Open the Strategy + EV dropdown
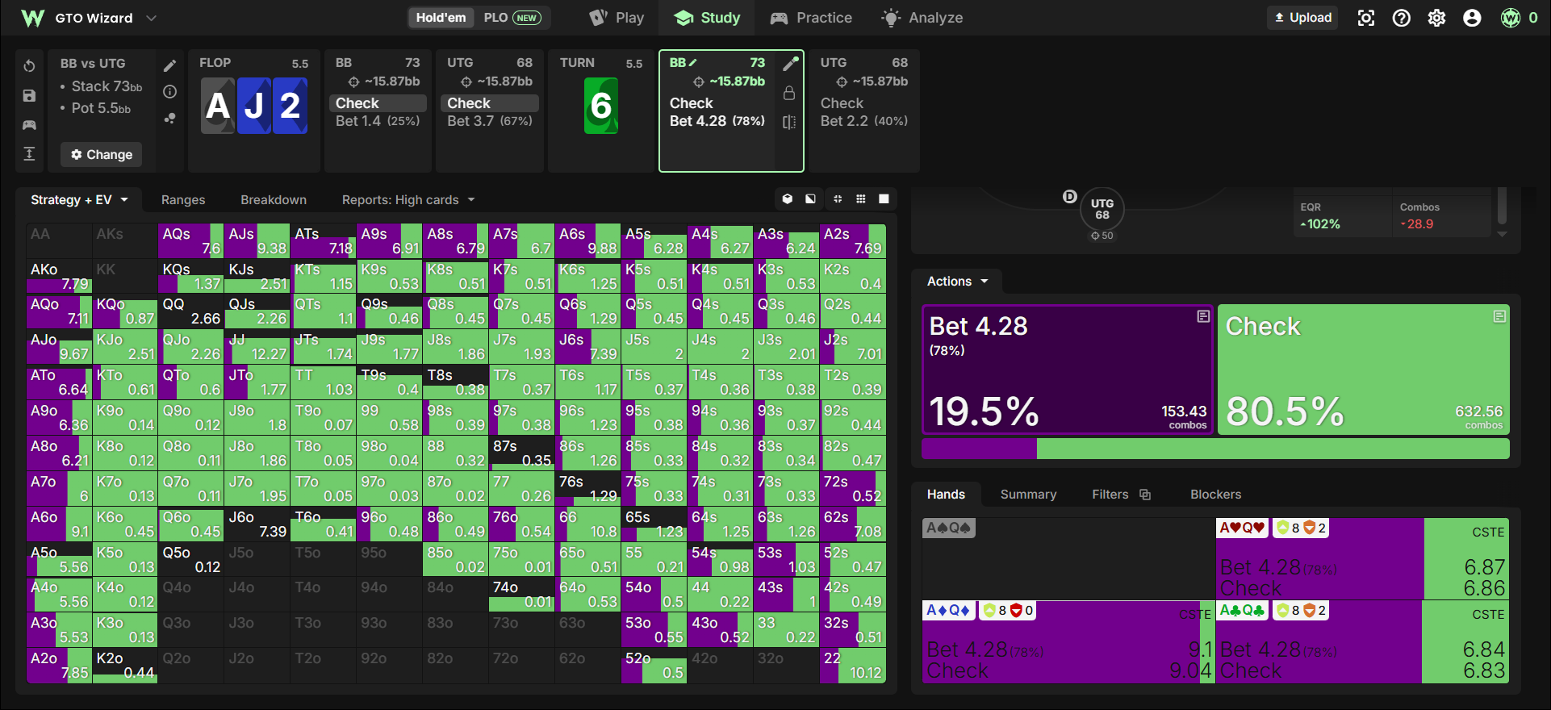The image size is (1551, 710). tap(79, 200)
